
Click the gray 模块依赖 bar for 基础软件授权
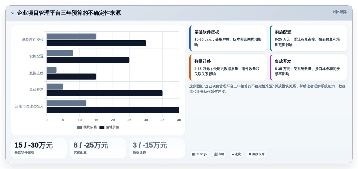pyautogui.click(x=71, y=36)
